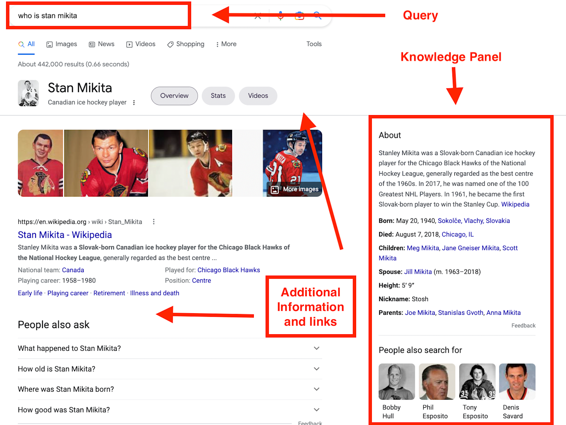Click the Canada national team link
Viewport: 566px width, 425px height.
[73, 270]
